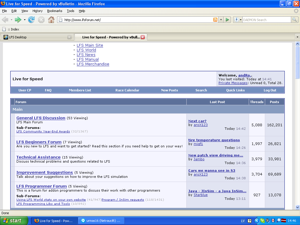Open the History menu

pyautogui.click(x=37, y=11)
